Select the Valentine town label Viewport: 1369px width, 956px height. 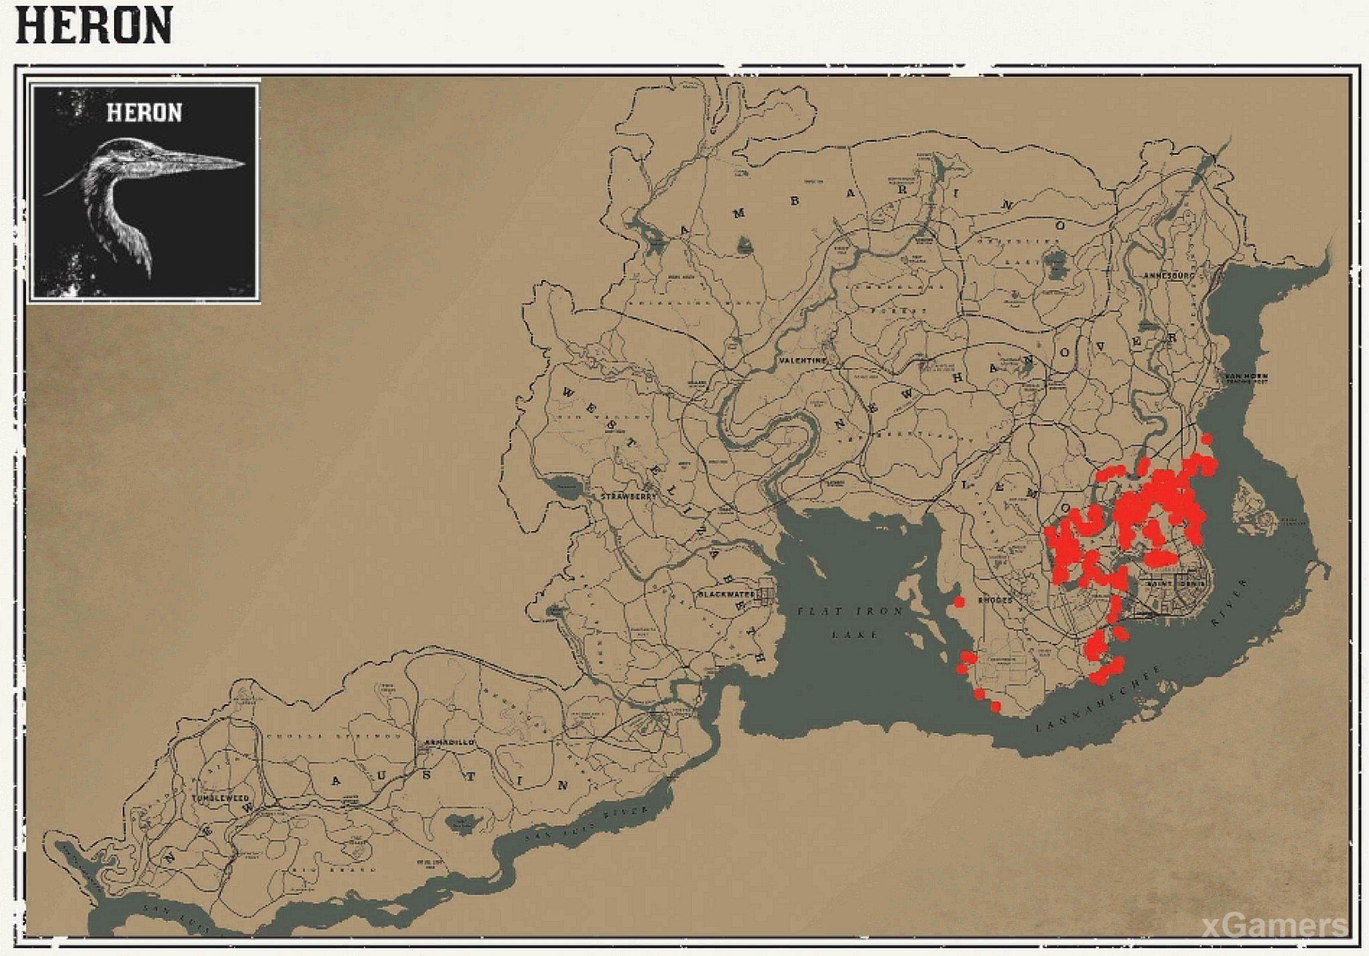(802, 361)
